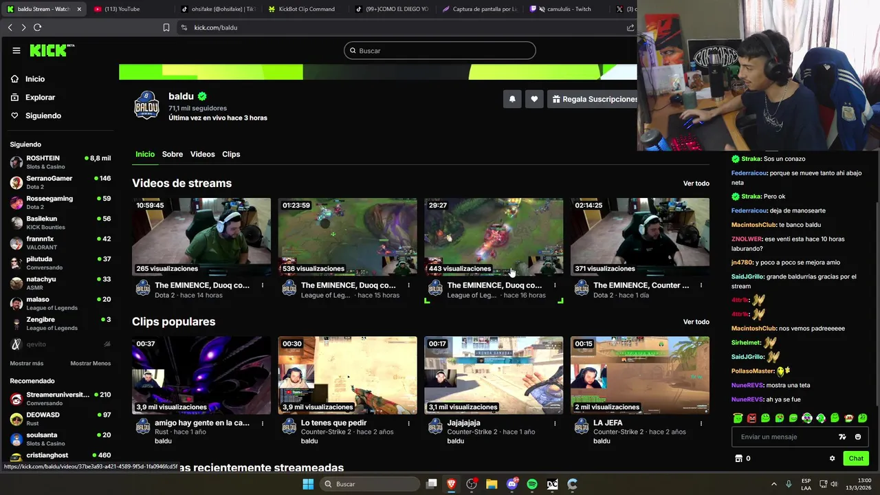Open File Explorer from the taskbar

coord(492,484)
